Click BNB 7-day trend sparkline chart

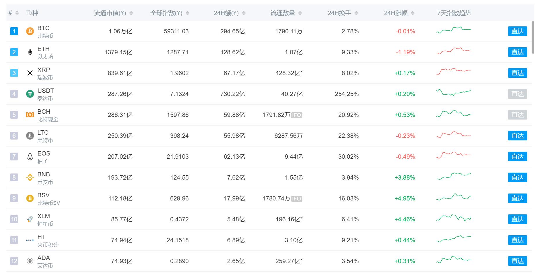pyautogui.click(x=454, y=176)
